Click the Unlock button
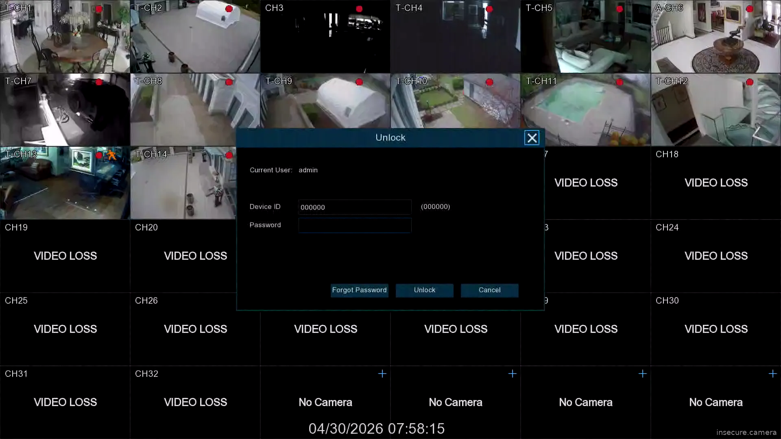 pyautogui.click(x=424, y=290)
